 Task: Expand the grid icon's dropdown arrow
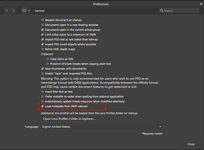pyautogui.click(x=29, y=10)
